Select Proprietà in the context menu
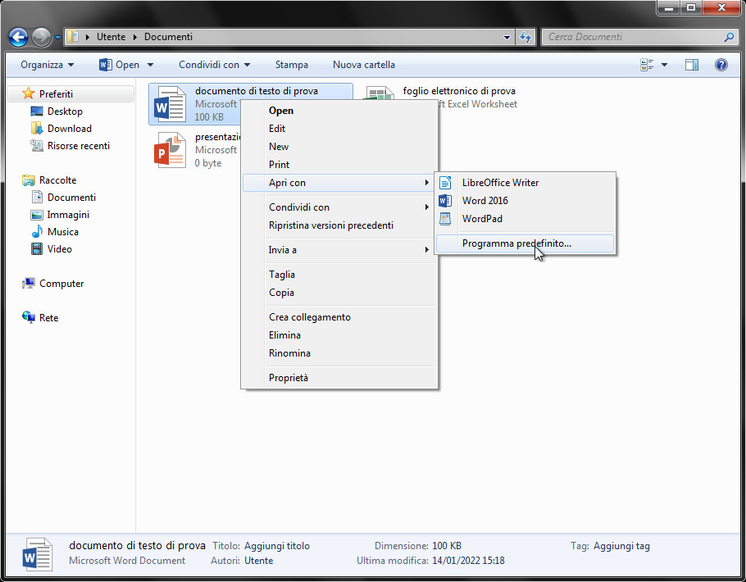 (x=289, y=378)
